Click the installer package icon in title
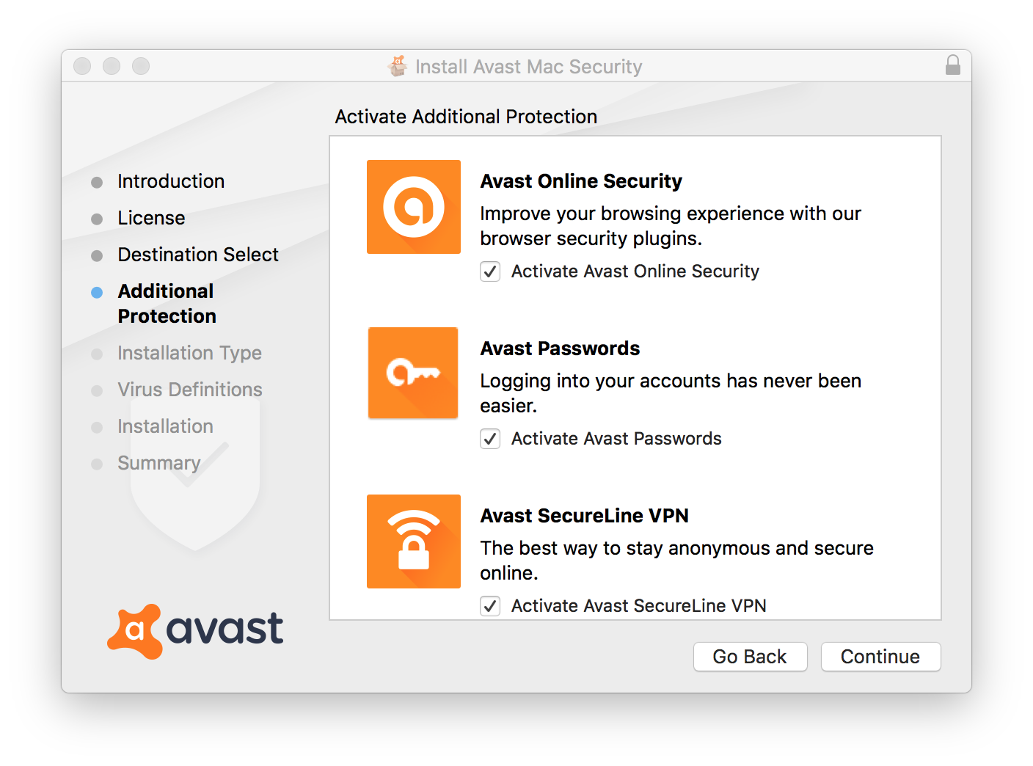Screen dimensions: 1033x766 pyautogui.click(x=398, y=66)
